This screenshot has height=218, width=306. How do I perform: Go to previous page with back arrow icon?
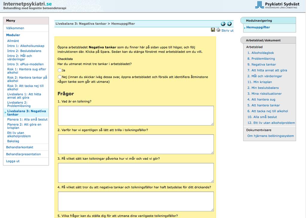point(223,24)
